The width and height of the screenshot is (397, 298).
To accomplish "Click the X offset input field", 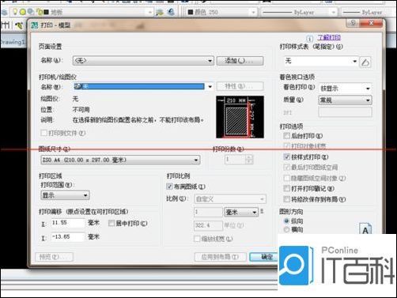I will click(x=68, y=223).
